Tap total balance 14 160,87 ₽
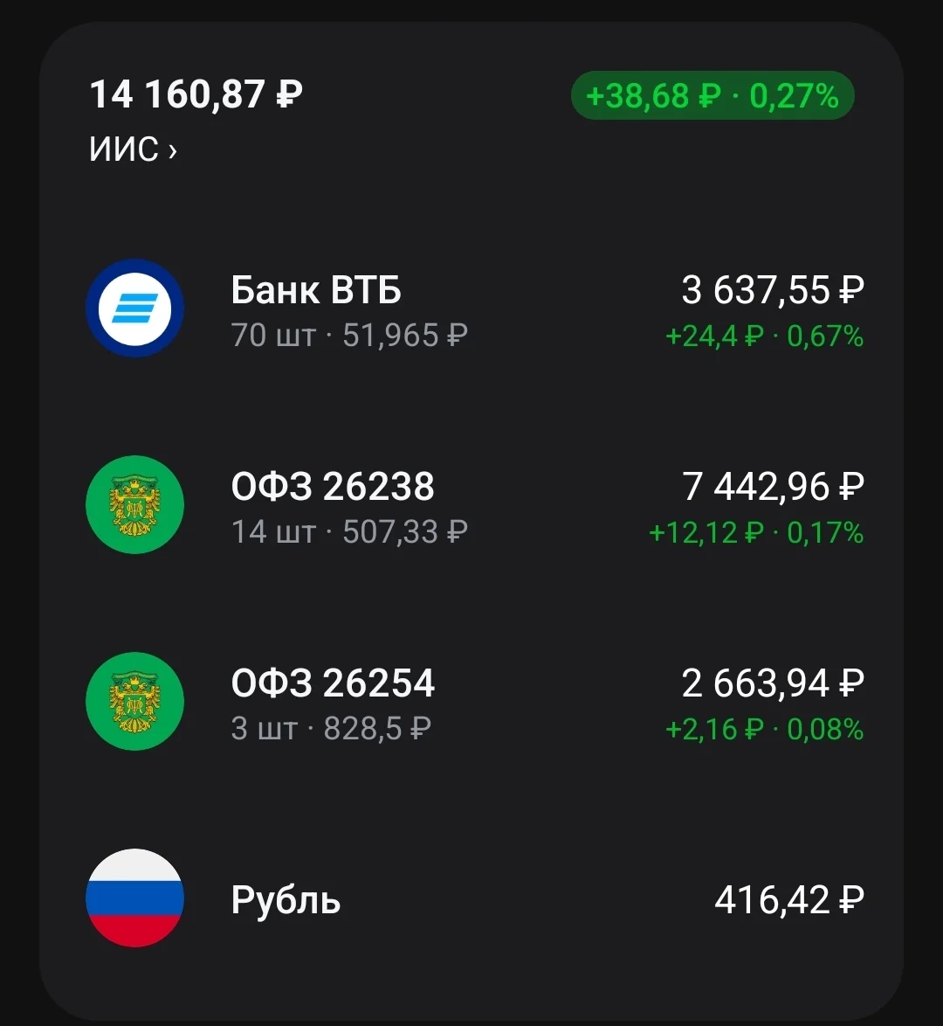 pyautogui.click(x=196, y=94)
